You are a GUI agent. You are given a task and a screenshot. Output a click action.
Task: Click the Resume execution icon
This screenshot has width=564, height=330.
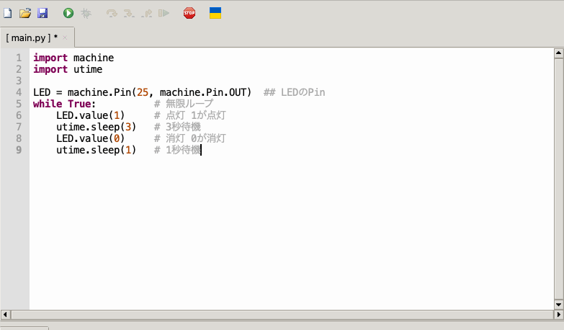point(164,13)
